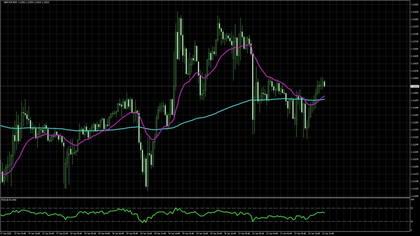The height and width of the screenshot is (236, 420).
Task: Click the 1.11475 price scale label
Action: [x=414, y=100]
